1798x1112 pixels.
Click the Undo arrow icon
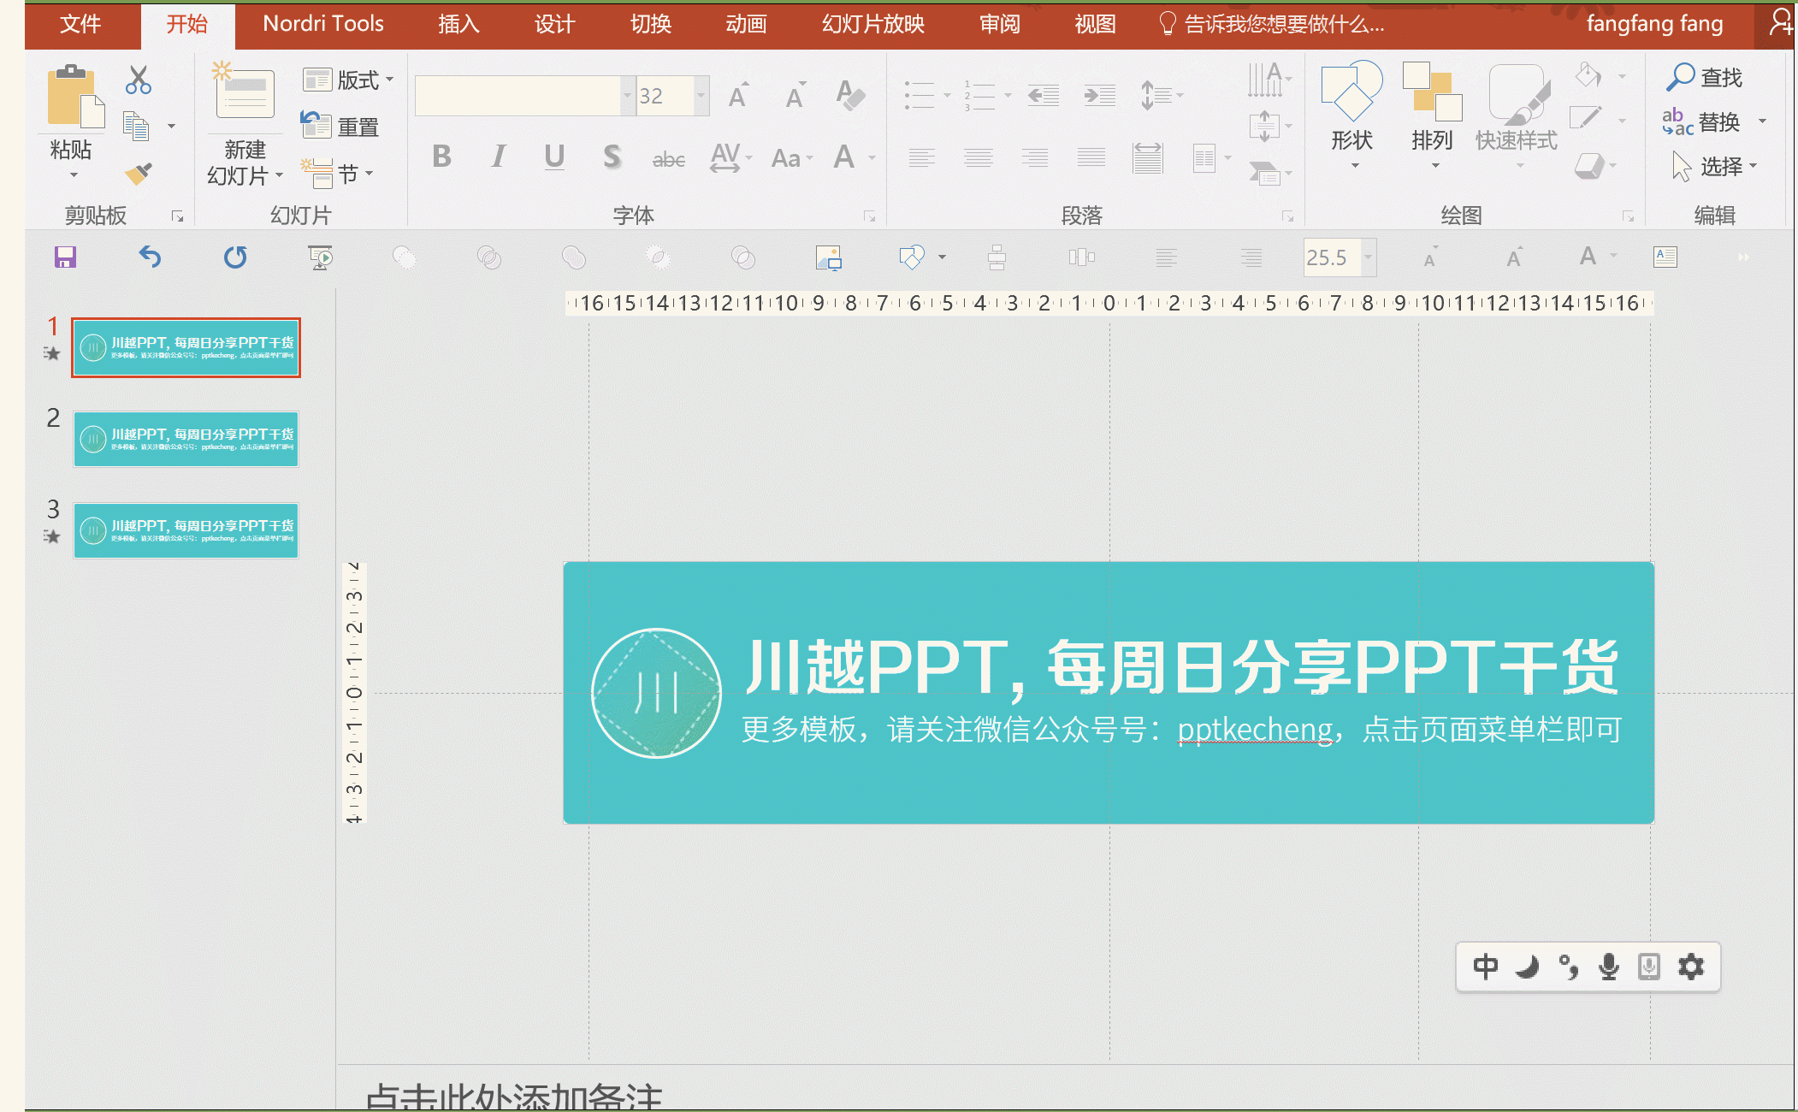150,257
